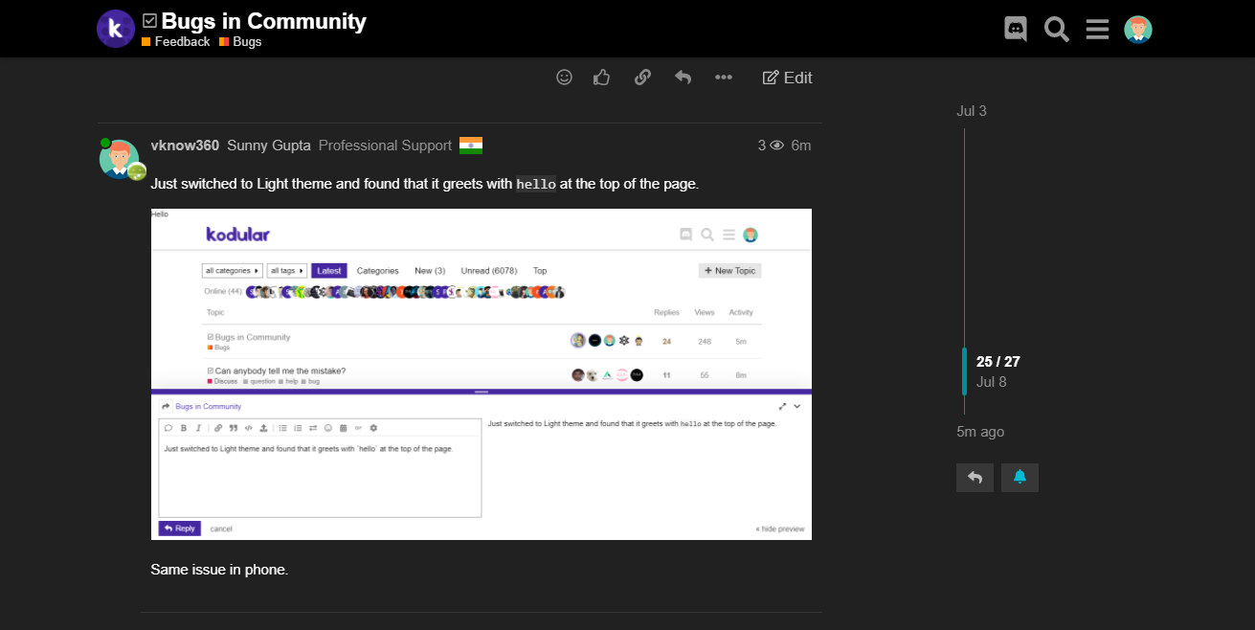1255x630 pixels.
Task: Click the Sunny Gupta full name
Action: pos(269,146)
